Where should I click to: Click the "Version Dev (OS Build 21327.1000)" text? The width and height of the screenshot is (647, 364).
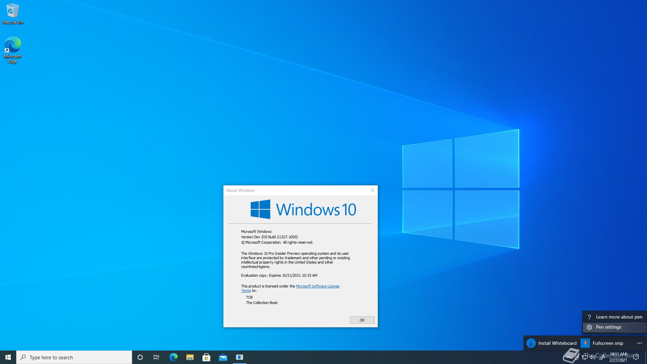pos(269,237)
